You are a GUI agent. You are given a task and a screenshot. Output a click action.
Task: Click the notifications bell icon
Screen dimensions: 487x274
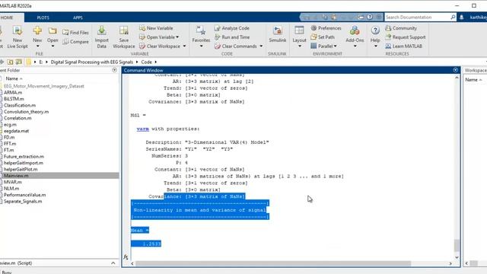click(462, 18)
